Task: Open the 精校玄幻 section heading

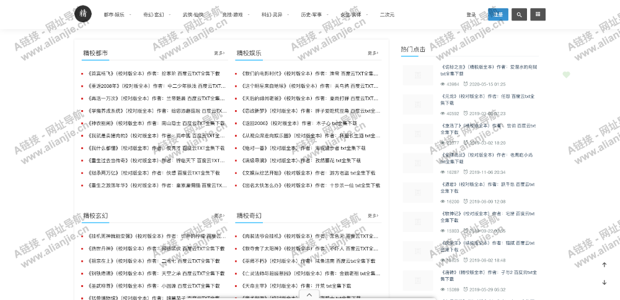Action: (x=95, y=216)
